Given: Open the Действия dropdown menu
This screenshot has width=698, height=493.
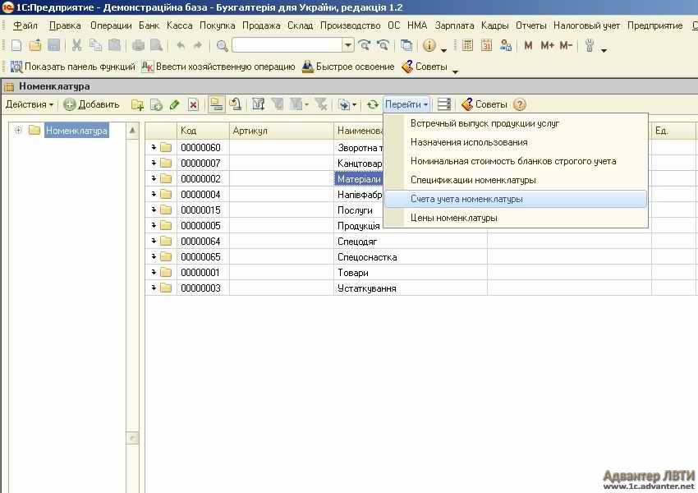Looking at the screenshot, I should click(29, 104).
